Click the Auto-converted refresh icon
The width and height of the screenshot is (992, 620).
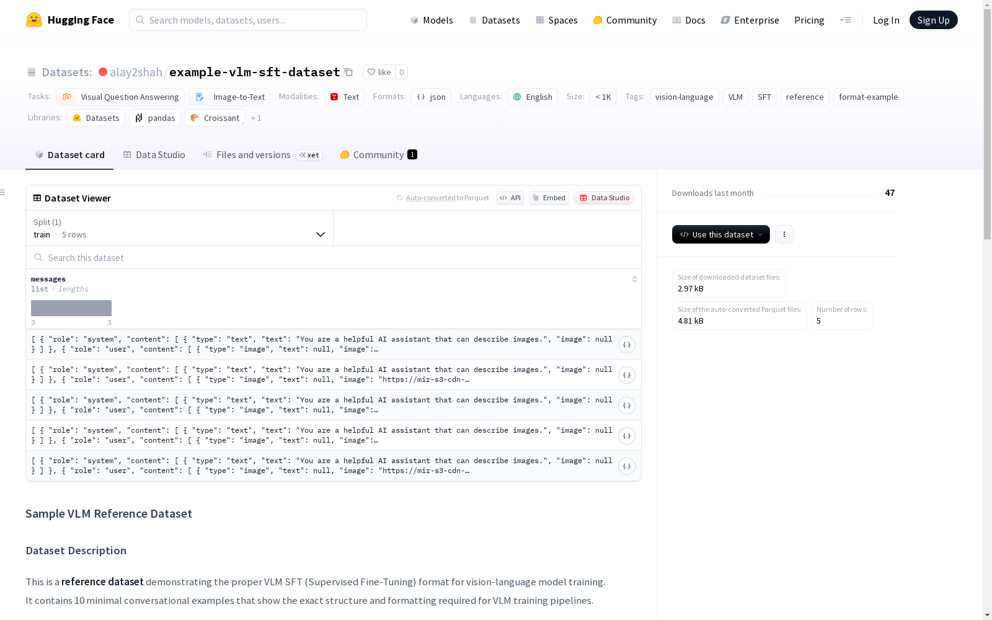400,198
